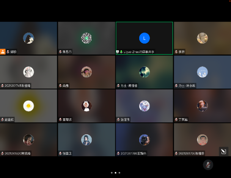Click the blue L avatar

pos(144,38)
